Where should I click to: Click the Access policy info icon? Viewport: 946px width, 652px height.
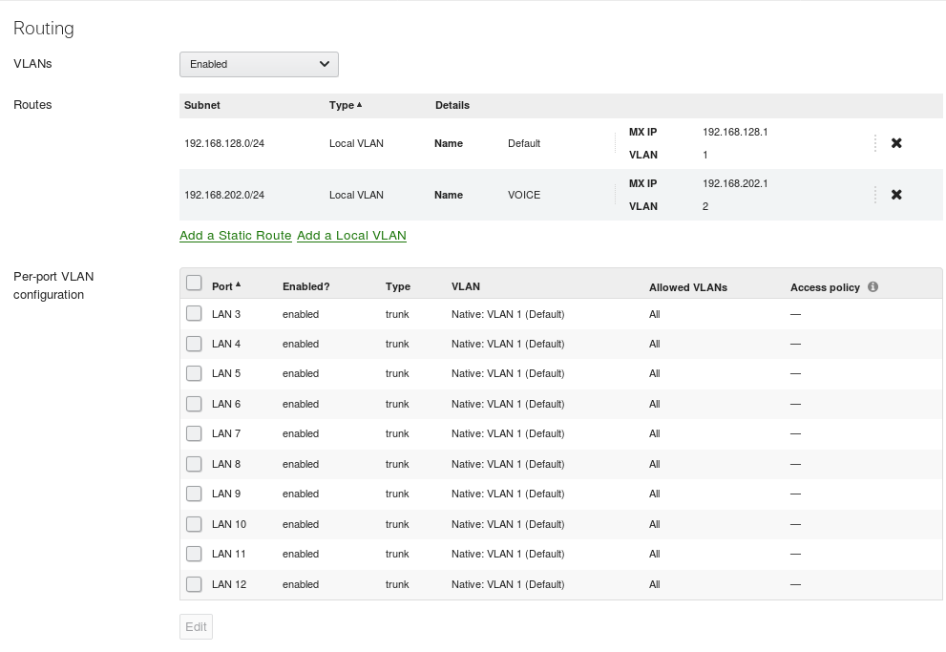pos(872,286)
